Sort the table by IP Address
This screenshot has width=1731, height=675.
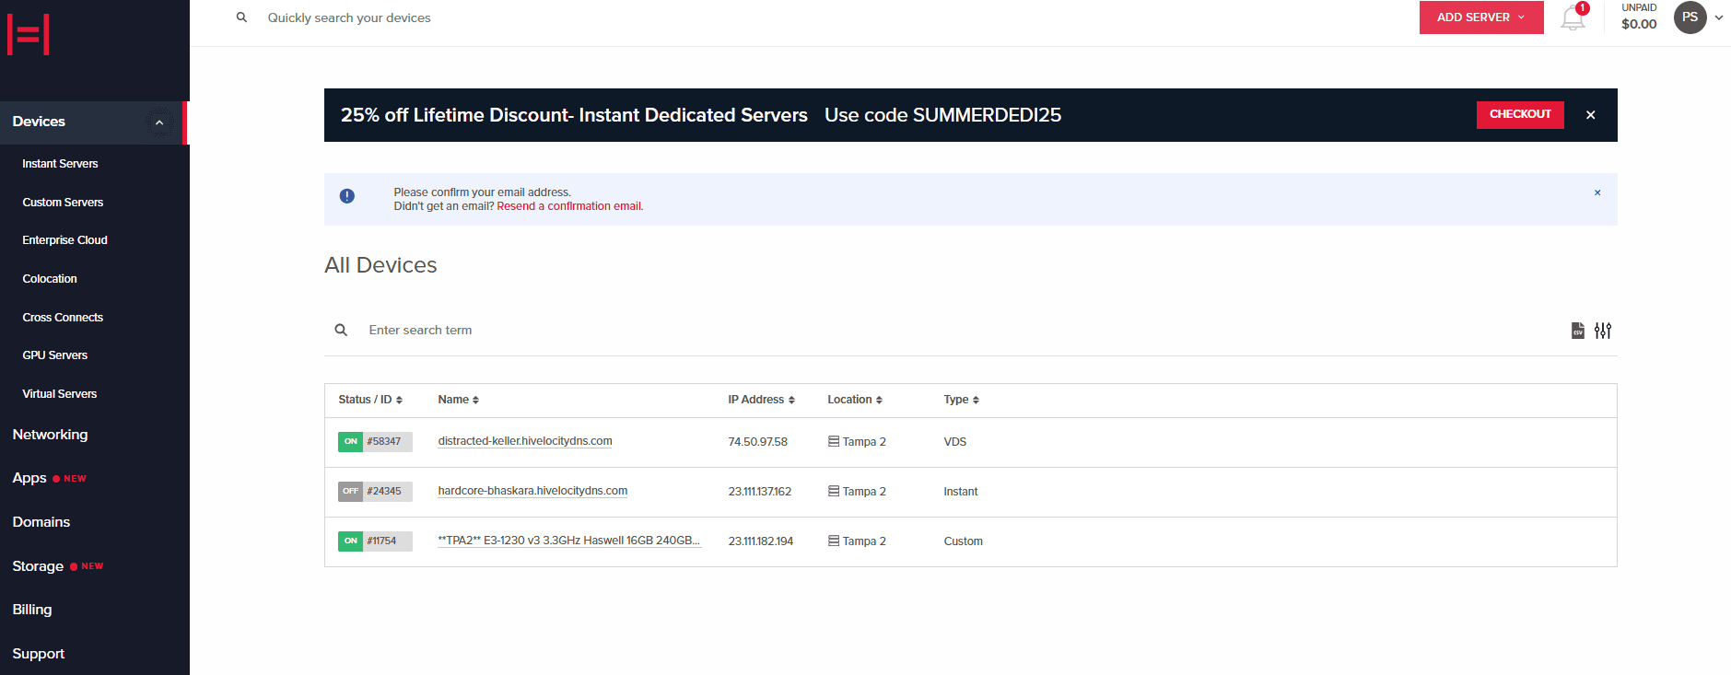tap(761, 400)
